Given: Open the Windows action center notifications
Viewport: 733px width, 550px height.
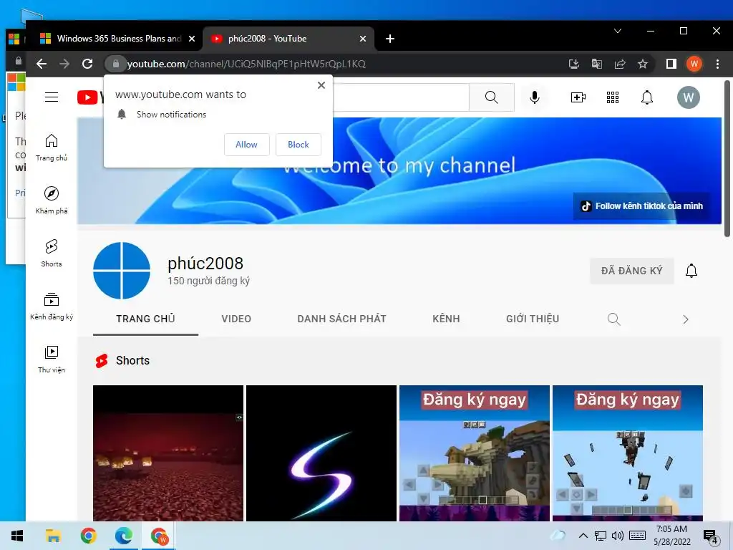Looking at the screenshot, I should pos(711,536).
